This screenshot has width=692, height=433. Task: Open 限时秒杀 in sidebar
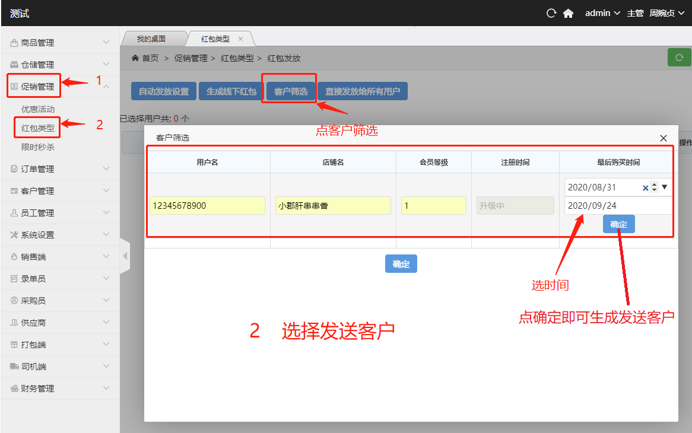point(38,147)
